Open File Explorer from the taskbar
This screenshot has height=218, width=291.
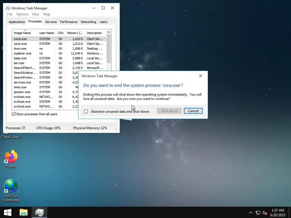24,212
